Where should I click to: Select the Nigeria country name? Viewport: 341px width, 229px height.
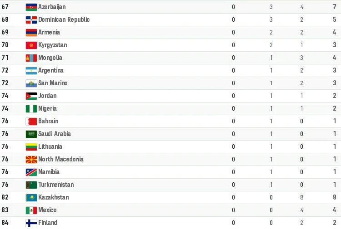[47, 108]
